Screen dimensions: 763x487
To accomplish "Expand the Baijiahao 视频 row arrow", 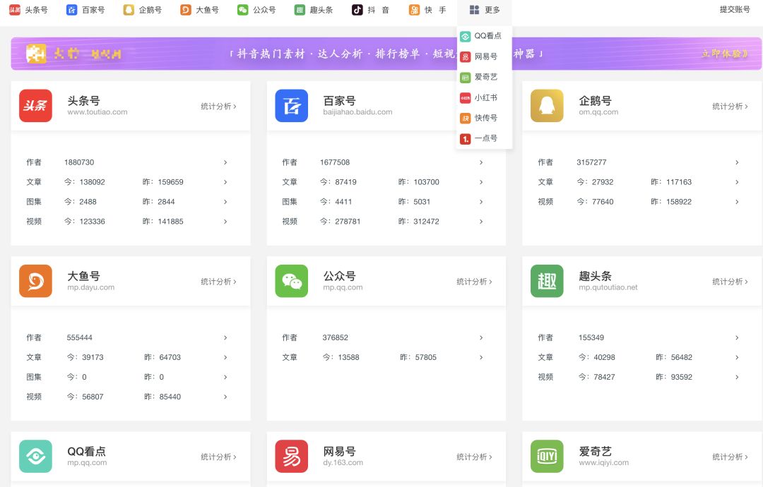I will (481, 222).
